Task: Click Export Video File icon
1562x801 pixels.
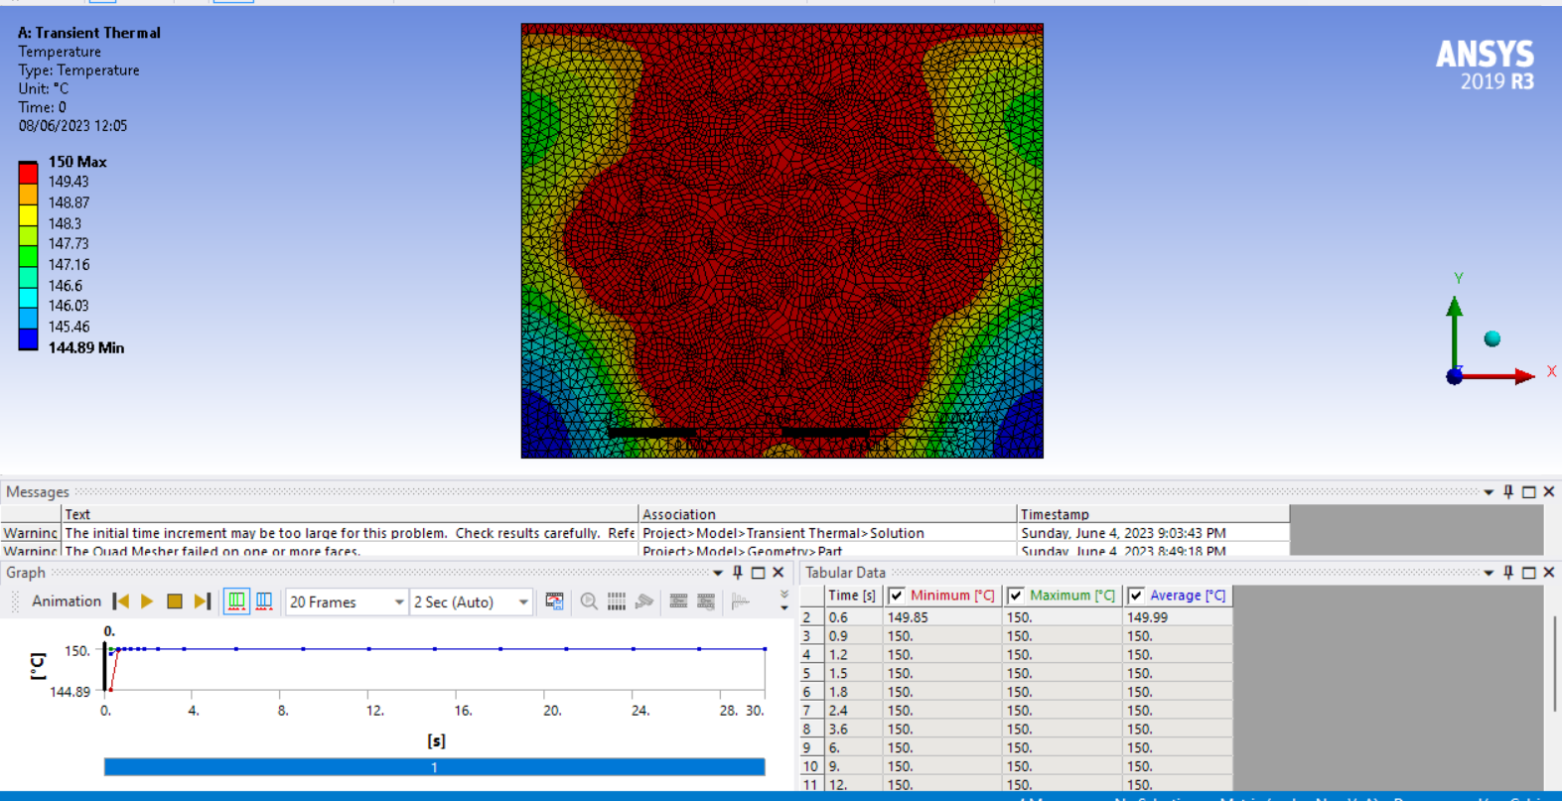Action: tap(554, 601)
